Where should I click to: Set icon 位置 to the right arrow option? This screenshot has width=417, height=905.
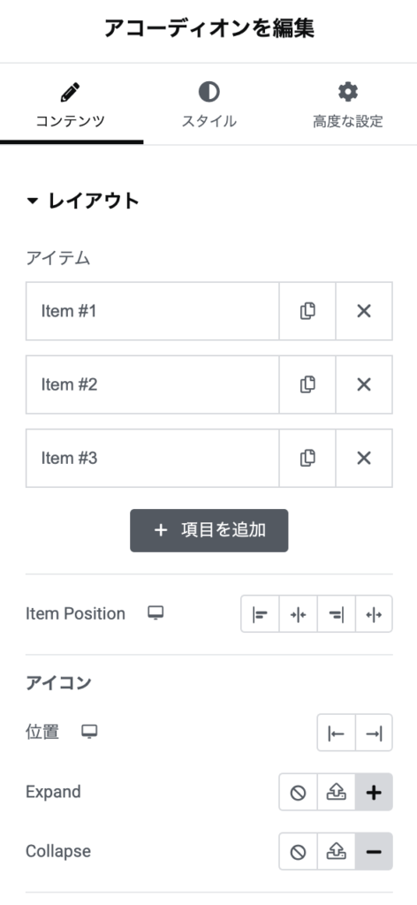(374, 733)
